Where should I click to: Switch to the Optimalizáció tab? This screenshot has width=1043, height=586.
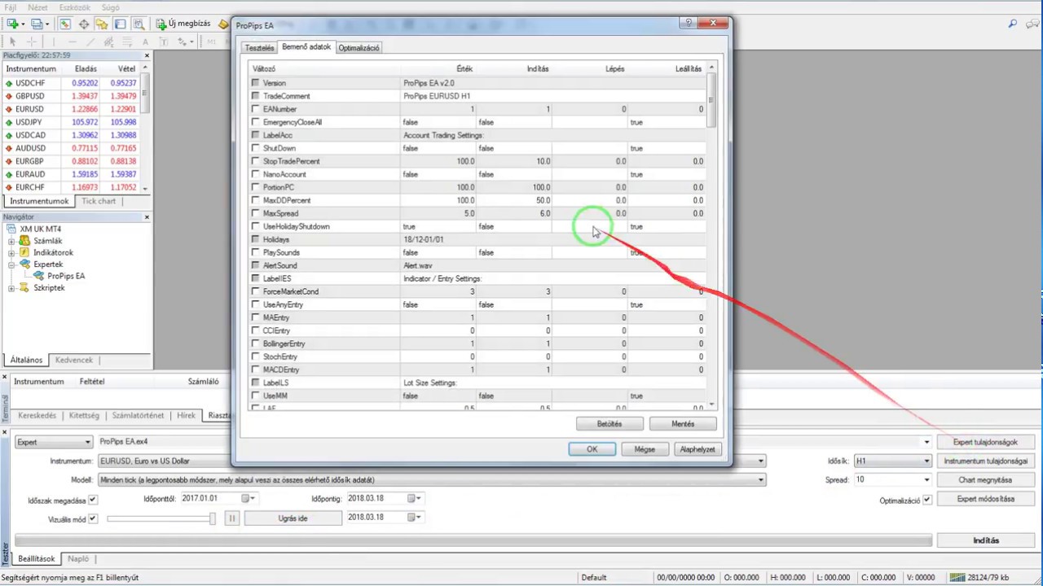(359, 48)
